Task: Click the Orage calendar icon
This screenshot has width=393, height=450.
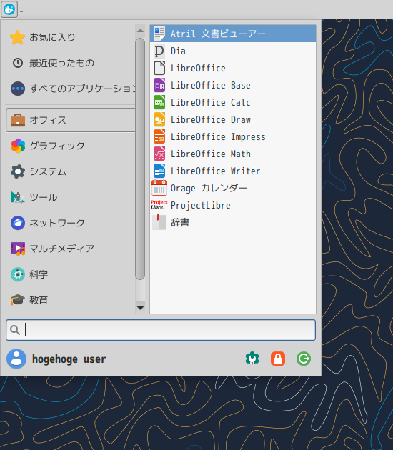Action: tap(159, 188)
